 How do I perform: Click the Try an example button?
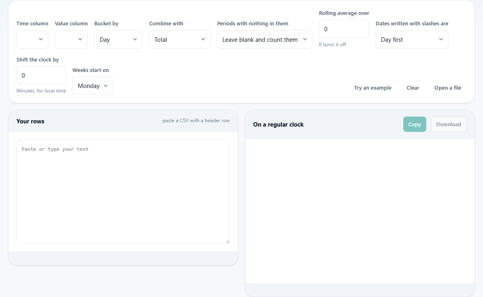373,88
